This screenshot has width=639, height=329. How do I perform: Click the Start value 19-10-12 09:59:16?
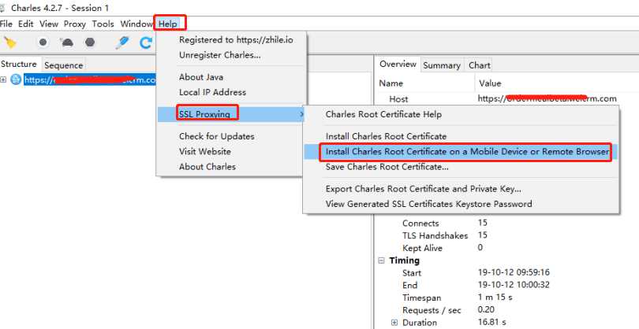click(514, 272)
